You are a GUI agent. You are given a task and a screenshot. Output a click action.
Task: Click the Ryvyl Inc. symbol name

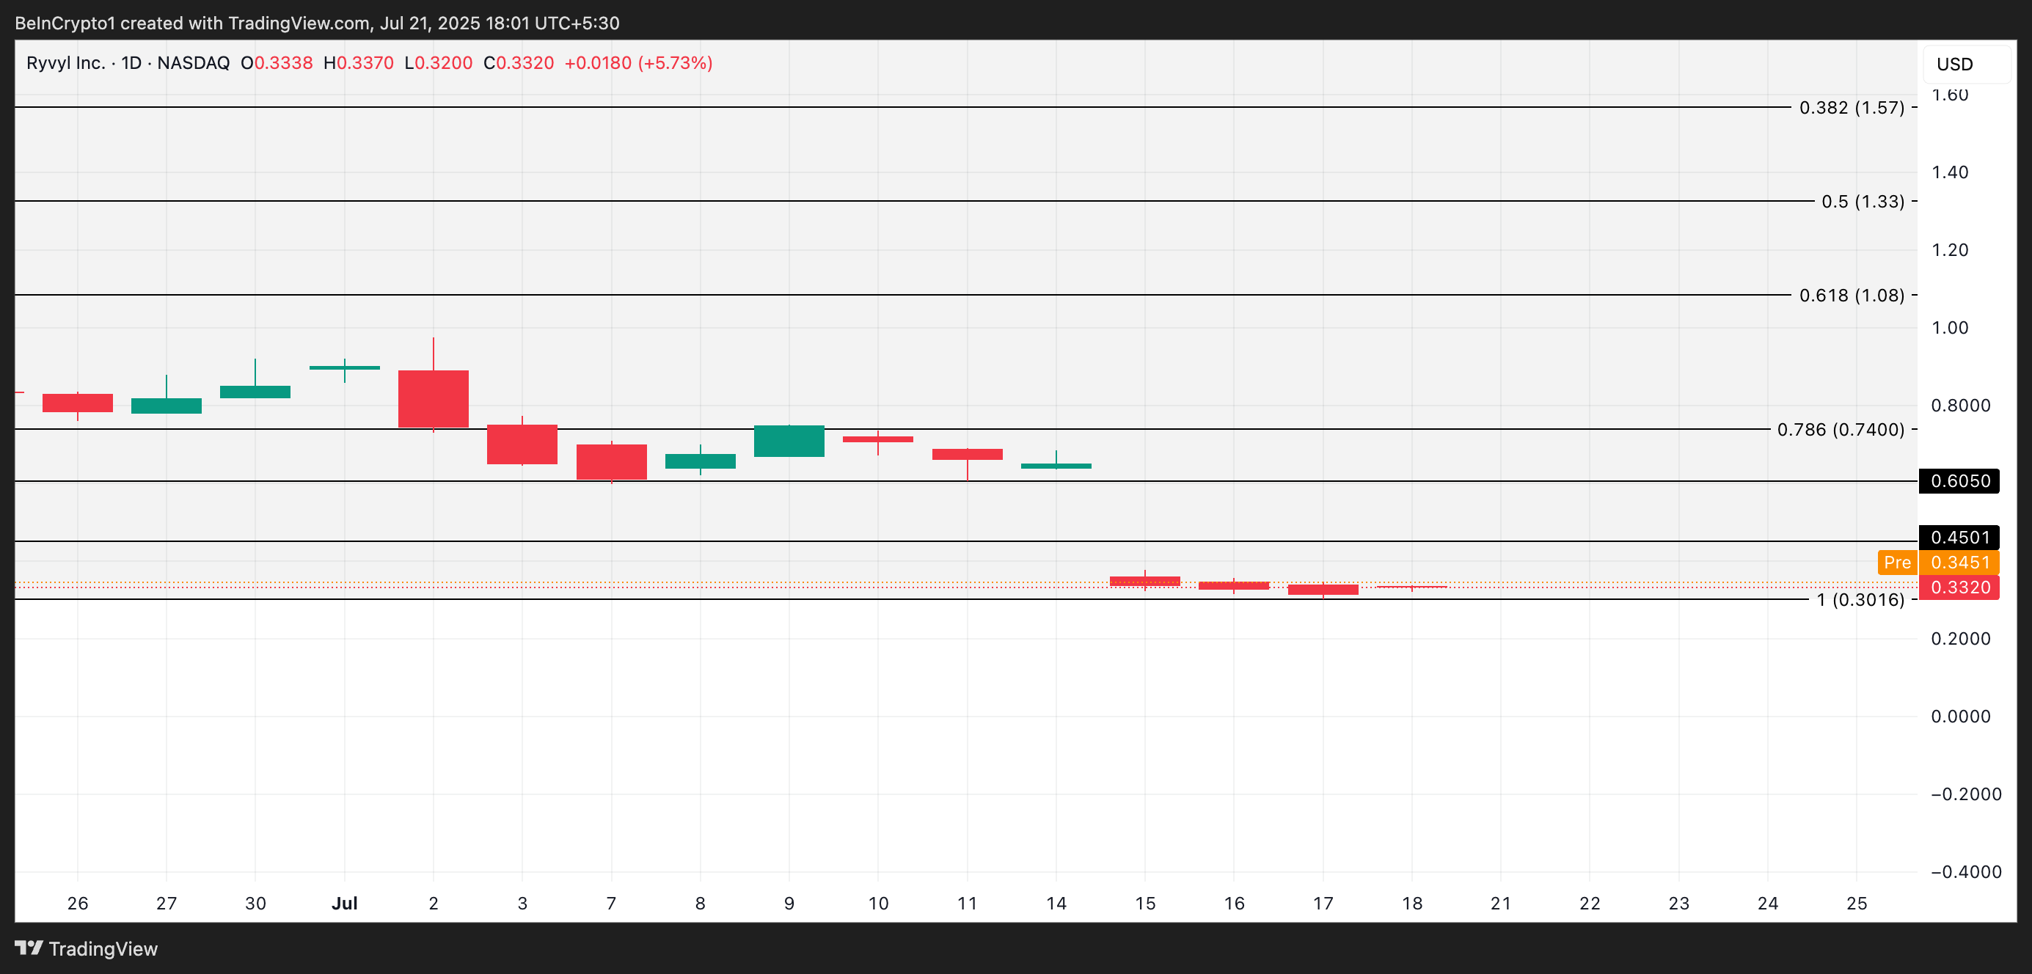(67, 62)
